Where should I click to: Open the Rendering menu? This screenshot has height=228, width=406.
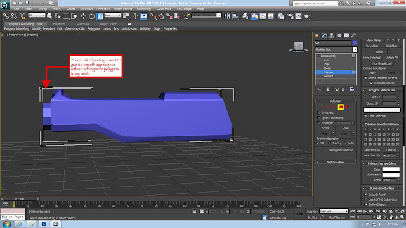coord(144,9)
